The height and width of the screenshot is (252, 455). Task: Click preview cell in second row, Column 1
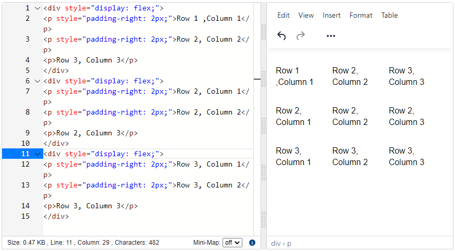(x=293, y=116)
